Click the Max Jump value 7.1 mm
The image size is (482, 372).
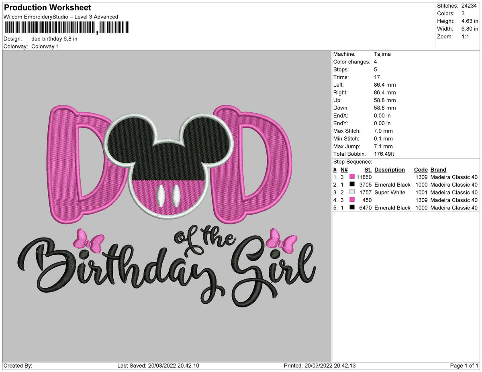pyautogui.click(x=383, y=146)
